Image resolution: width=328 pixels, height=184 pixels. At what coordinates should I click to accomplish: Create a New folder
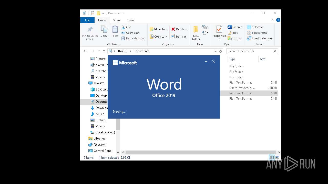click(x=196, y=33)
